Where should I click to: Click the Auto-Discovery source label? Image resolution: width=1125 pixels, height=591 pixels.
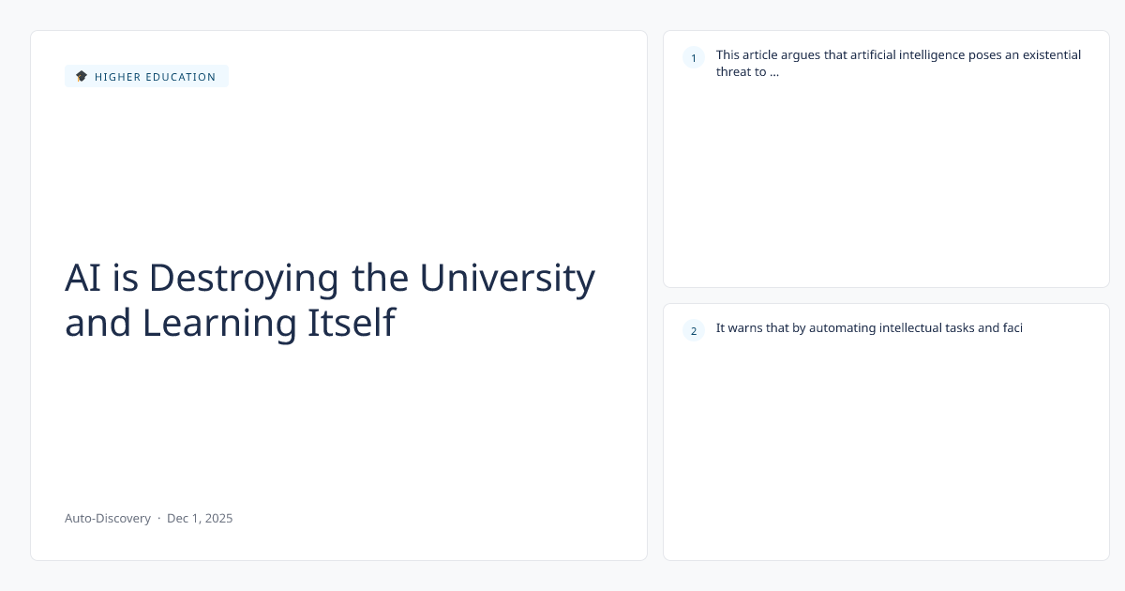pos(107,518)
